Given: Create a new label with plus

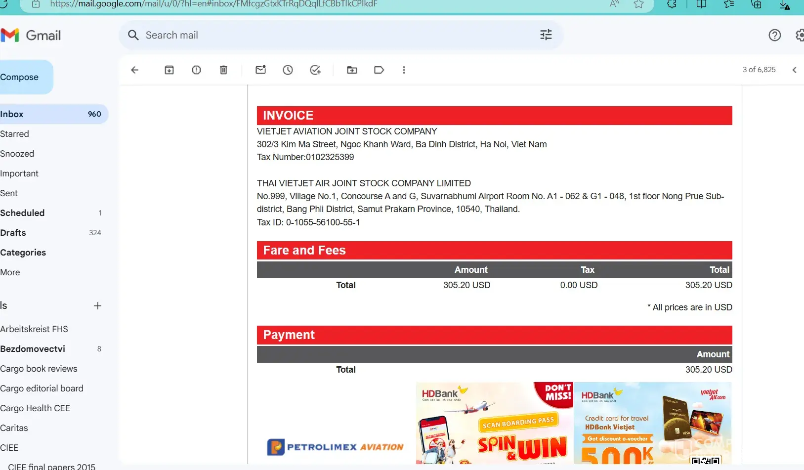Looking at the screenshot, I should (97, 306).
